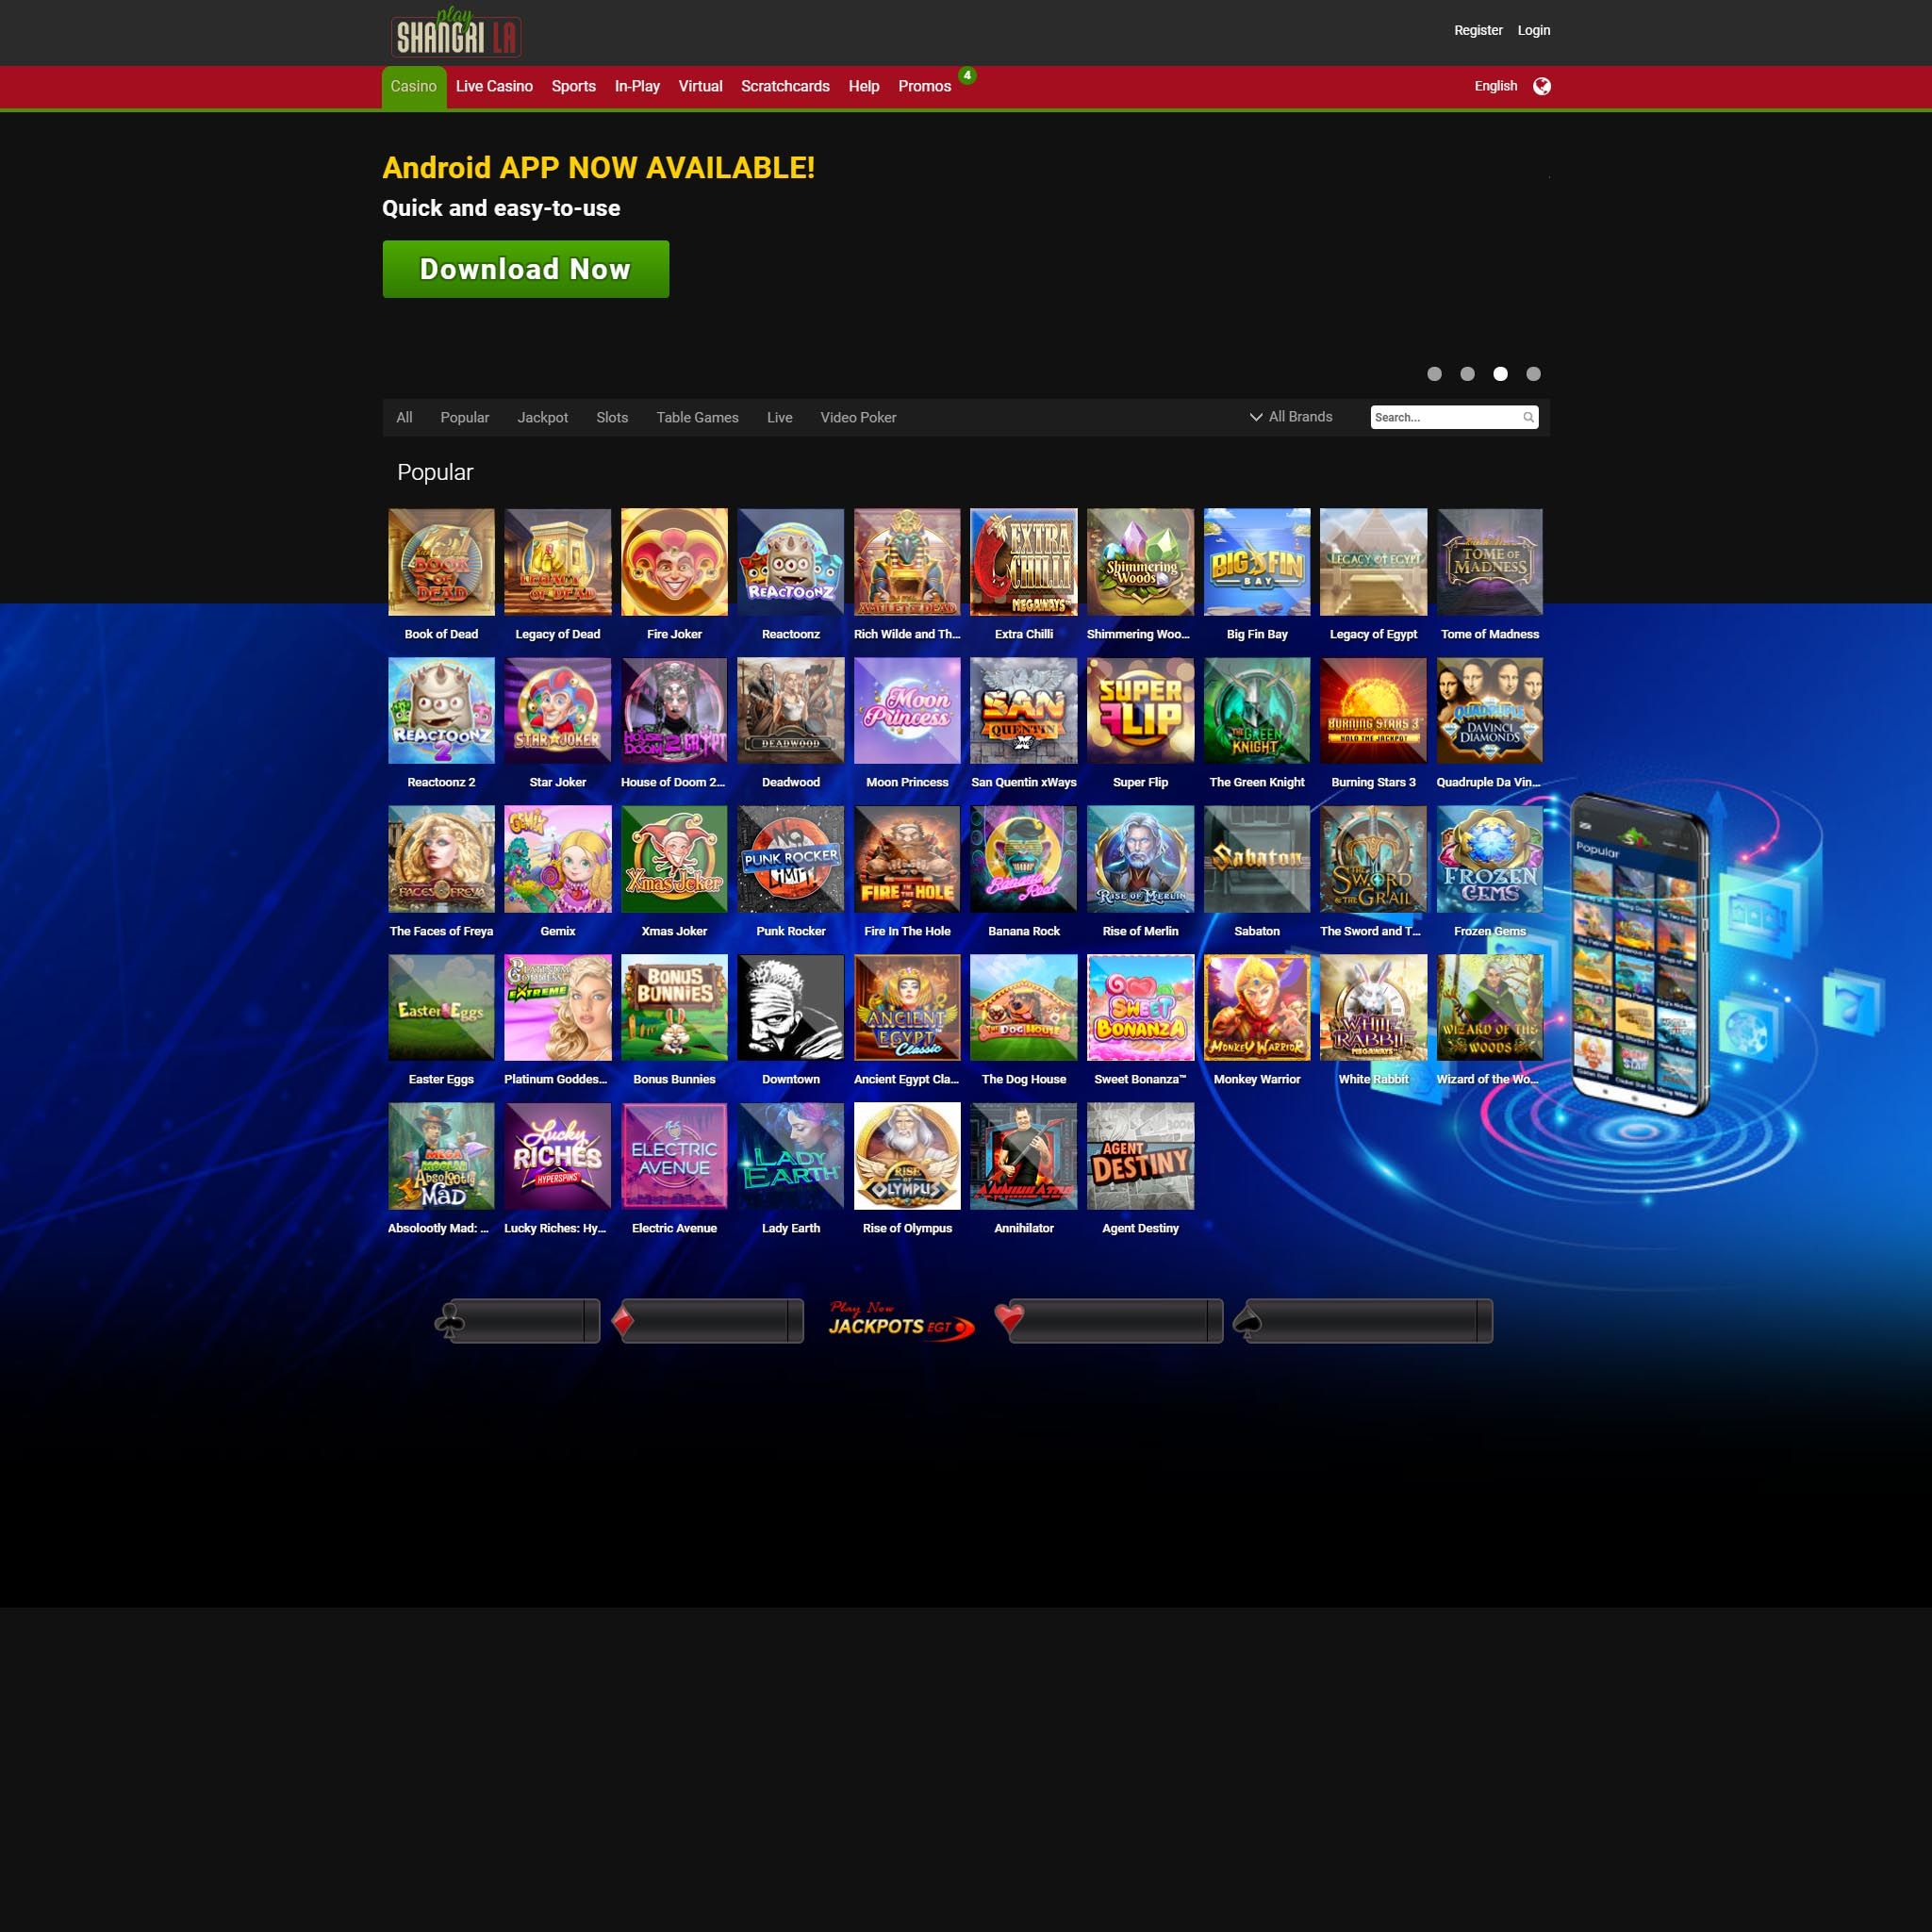Open the Moon Princess game thumbnail

coord(906,710)
